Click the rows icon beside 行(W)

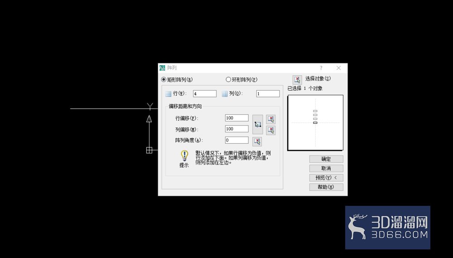(x=169, y=94)
